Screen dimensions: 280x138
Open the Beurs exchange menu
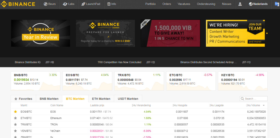point(50,4)
